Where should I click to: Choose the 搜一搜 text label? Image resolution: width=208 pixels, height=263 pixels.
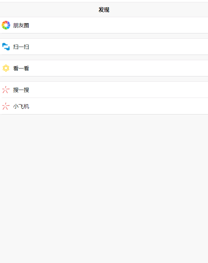[x=21, y=90]
